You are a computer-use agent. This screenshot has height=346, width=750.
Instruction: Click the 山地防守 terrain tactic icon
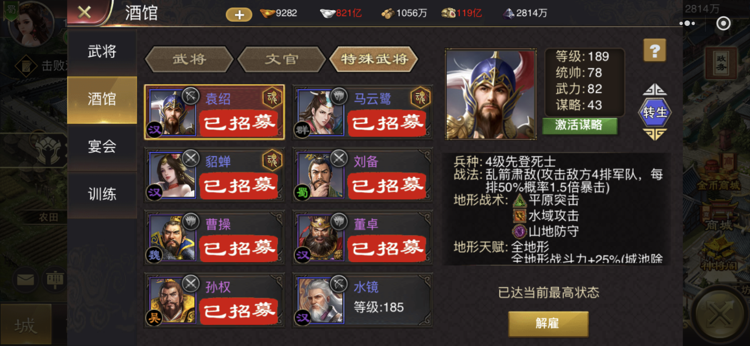tap(519, 231)
